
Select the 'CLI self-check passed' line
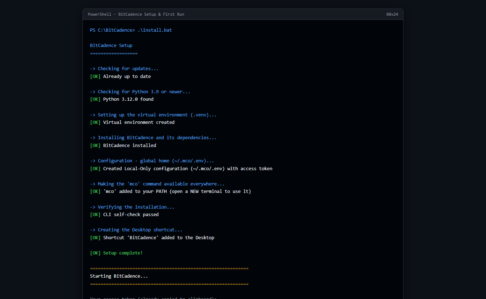click(124, 215)
